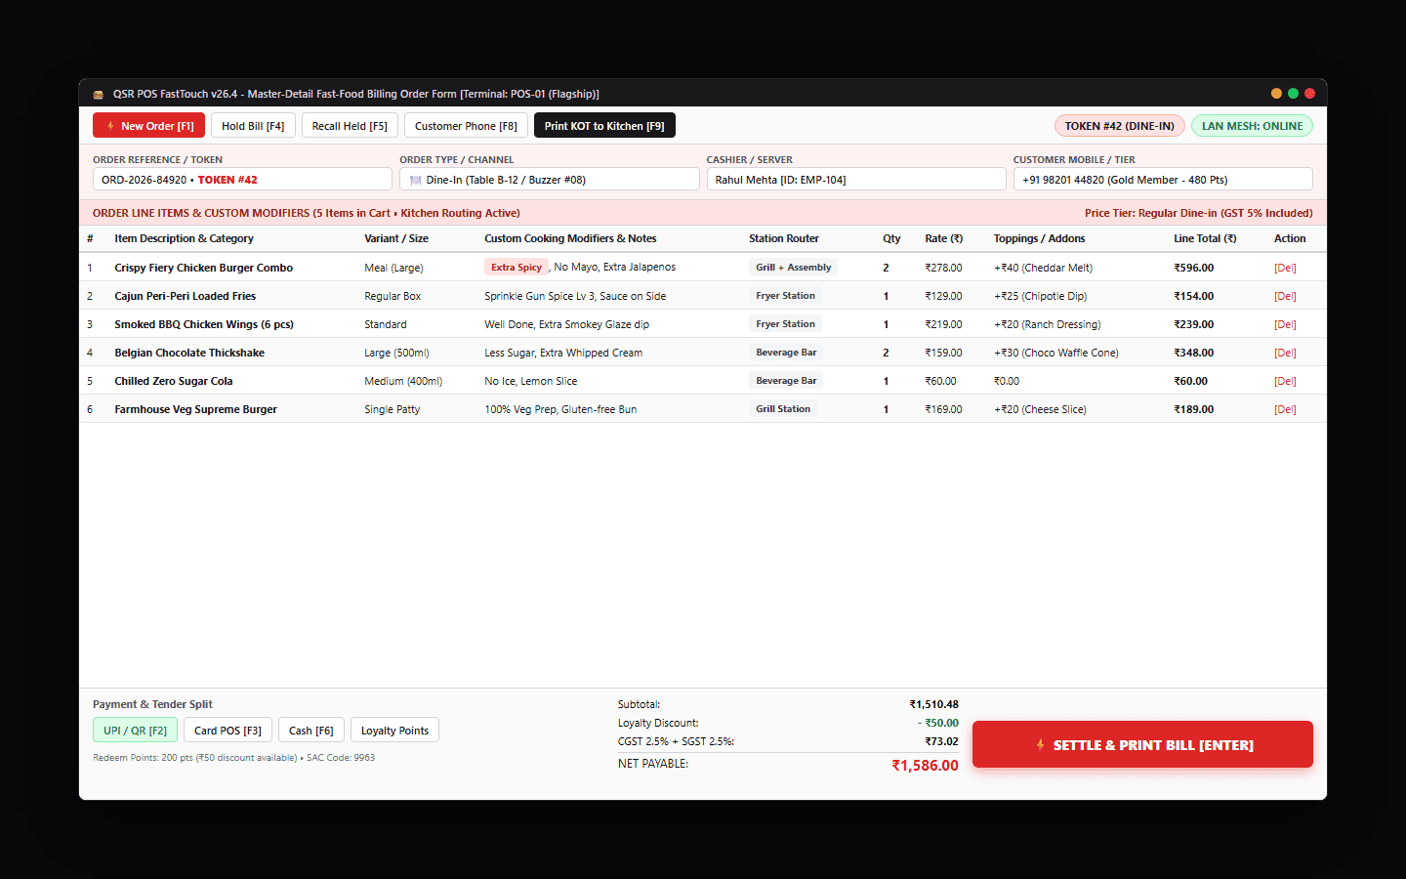Screen dimensions: 1406x879
Task: Click Fryer Station tag on Fries row
Action: [785, 296]
